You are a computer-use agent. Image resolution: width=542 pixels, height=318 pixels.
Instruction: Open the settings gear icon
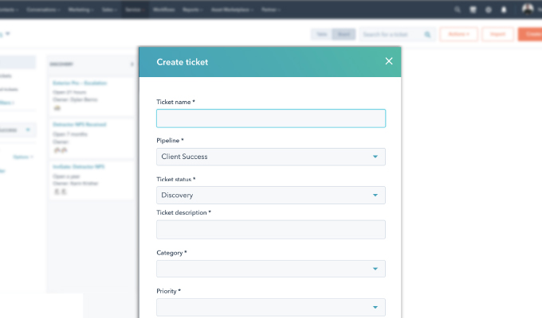489,10
